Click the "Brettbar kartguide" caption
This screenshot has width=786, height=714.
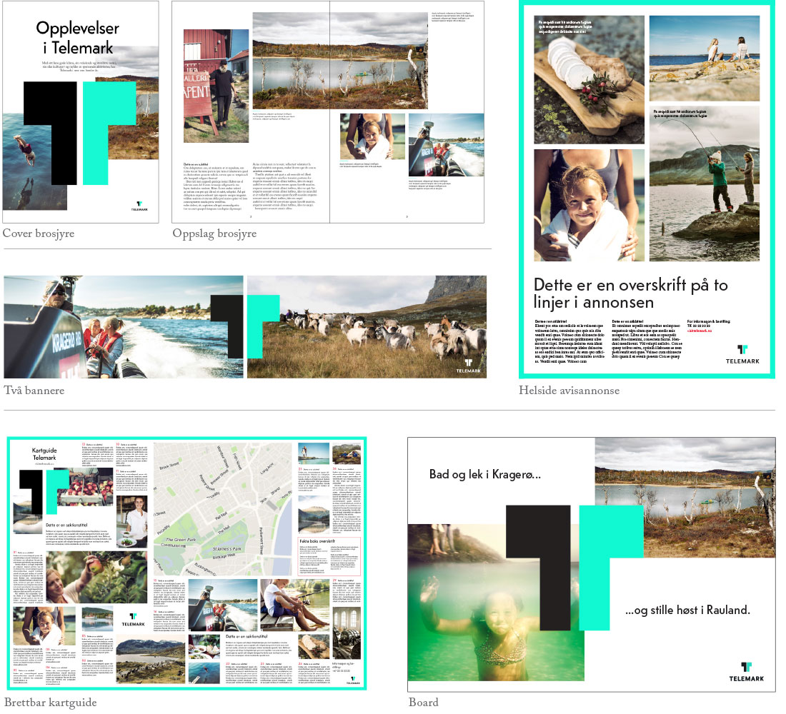click(50, 703)
